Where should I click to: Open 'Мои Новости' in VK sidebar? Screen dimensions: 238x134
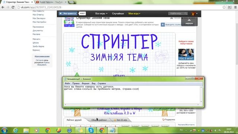38,11
